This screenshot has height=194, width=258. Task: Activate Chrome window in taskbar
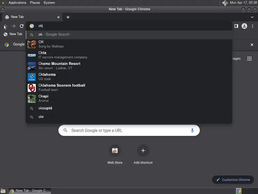pos(30,191)
